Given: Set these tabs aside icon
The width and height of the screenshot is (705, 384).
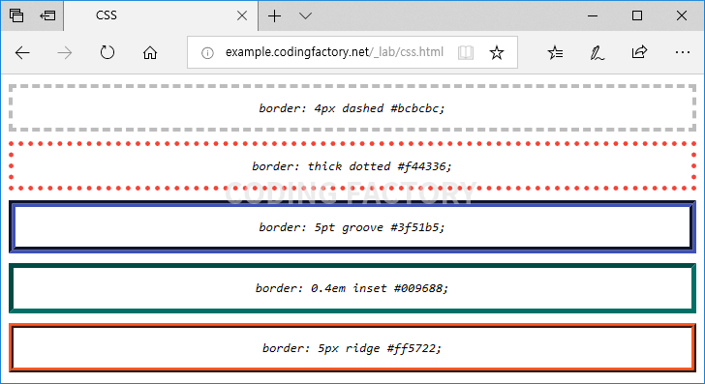Looking at the screenshot, I should 47,15.
